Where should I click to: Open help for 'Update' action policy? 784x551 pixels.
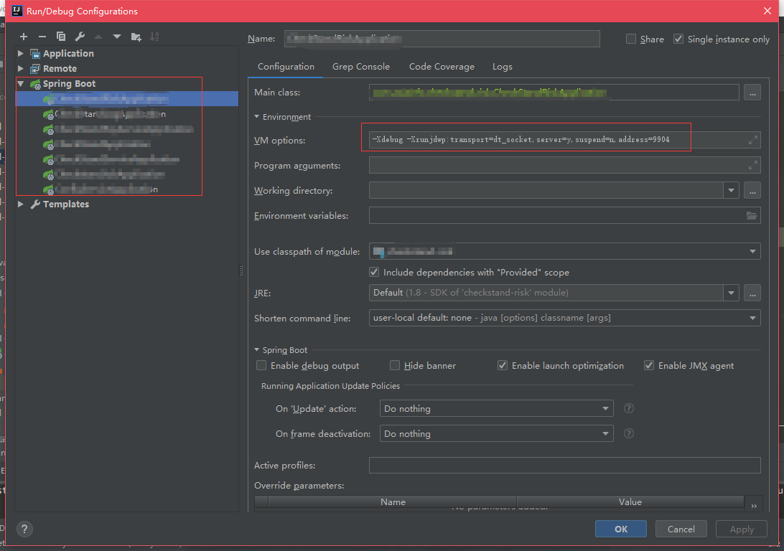[629, 409]
